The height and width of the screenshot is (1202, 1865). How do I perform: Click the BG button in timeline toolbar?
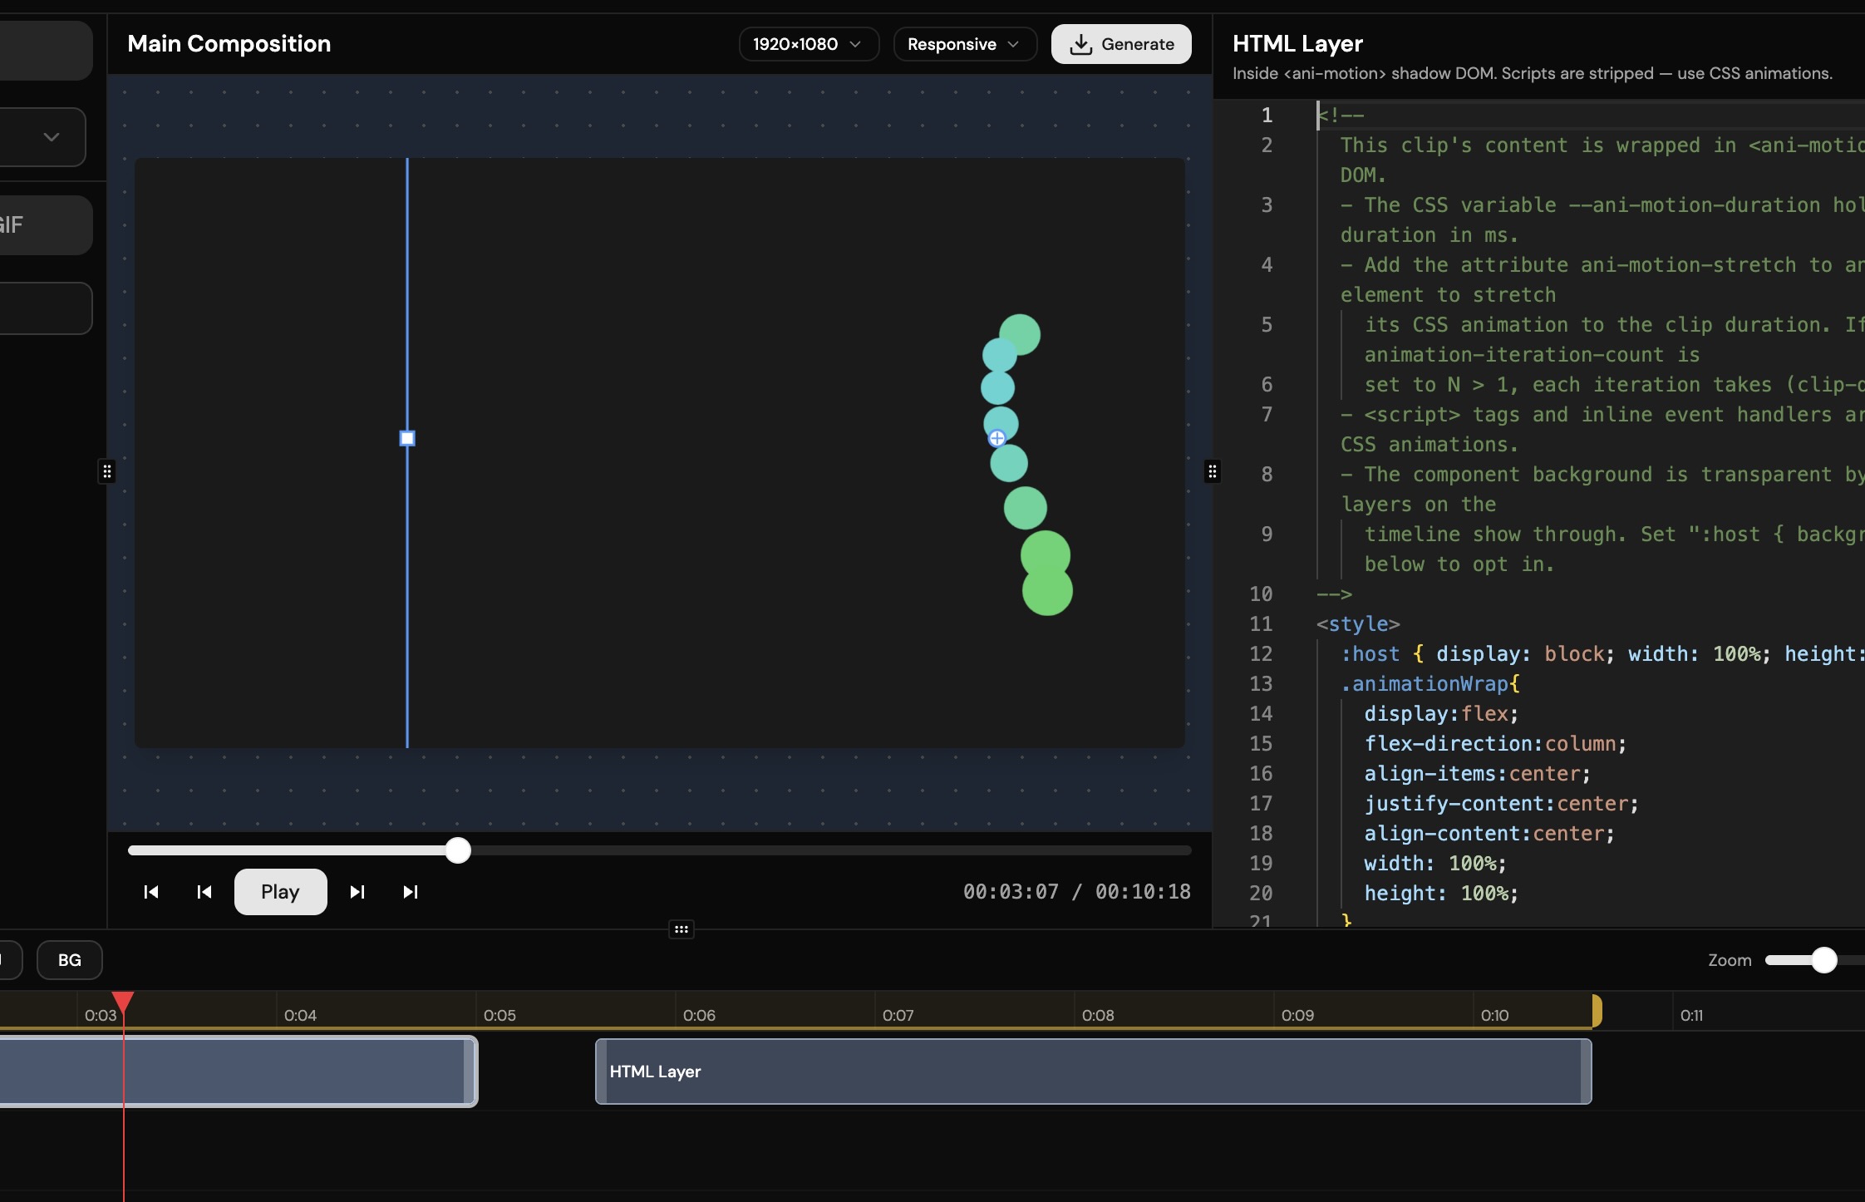(x=70, y=960)
